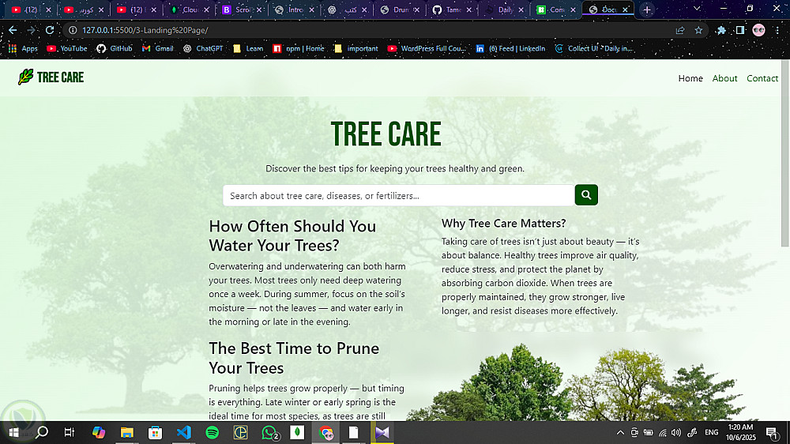Share this page from address bar

coord(679,30)
